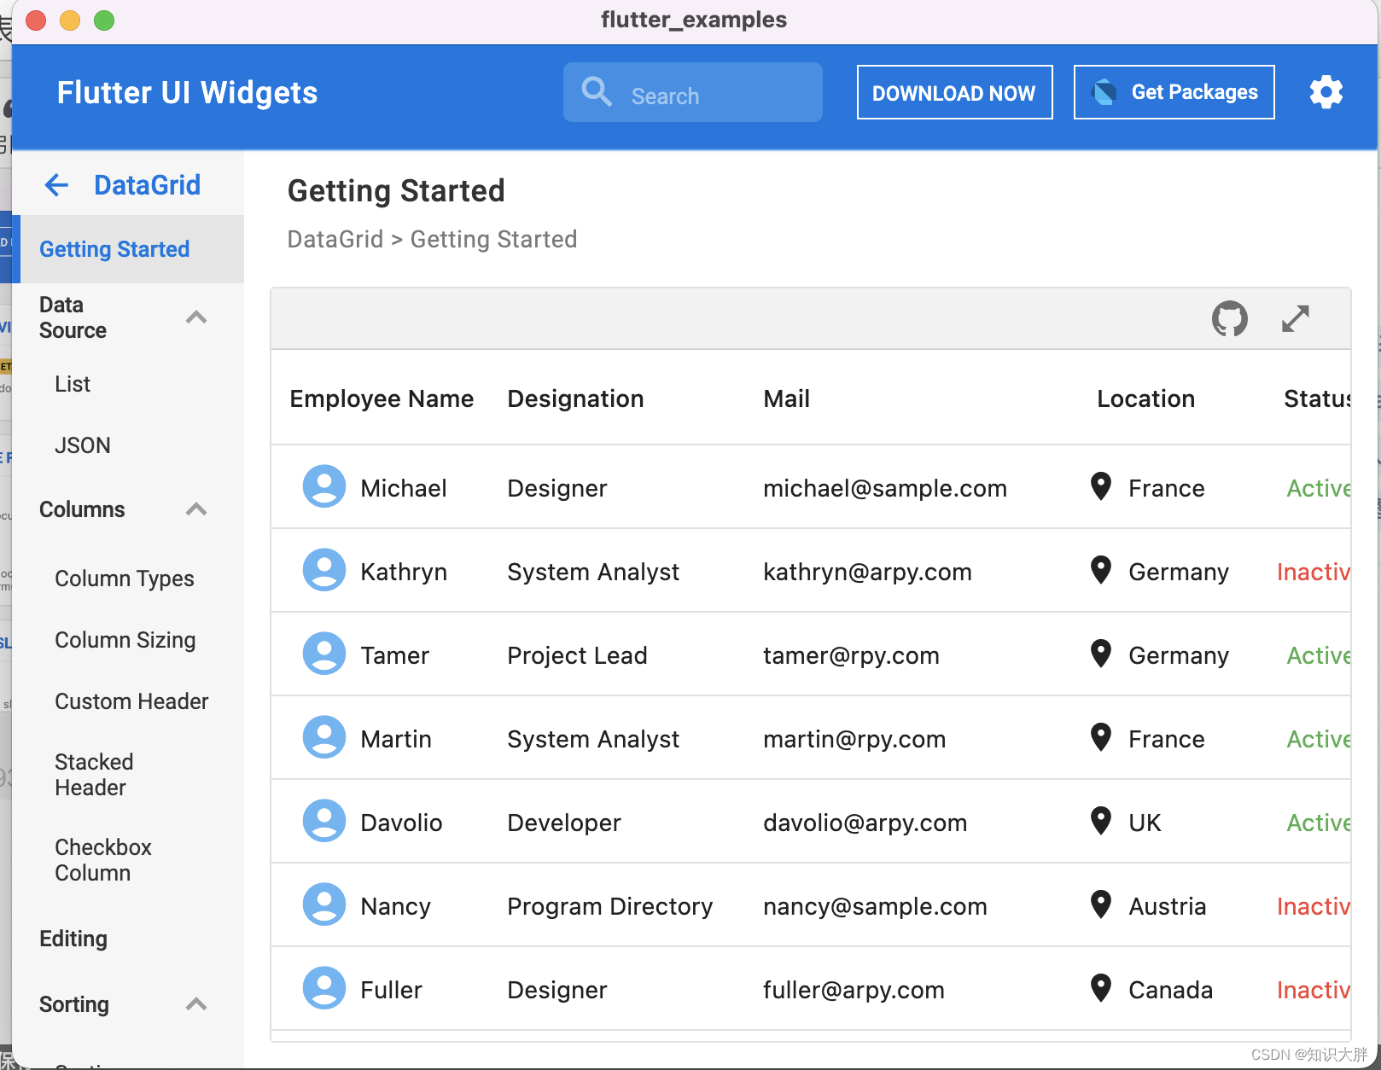Collapse the Sorting section chevron
The image size is (1381, 1070).
pos(196,1004)
